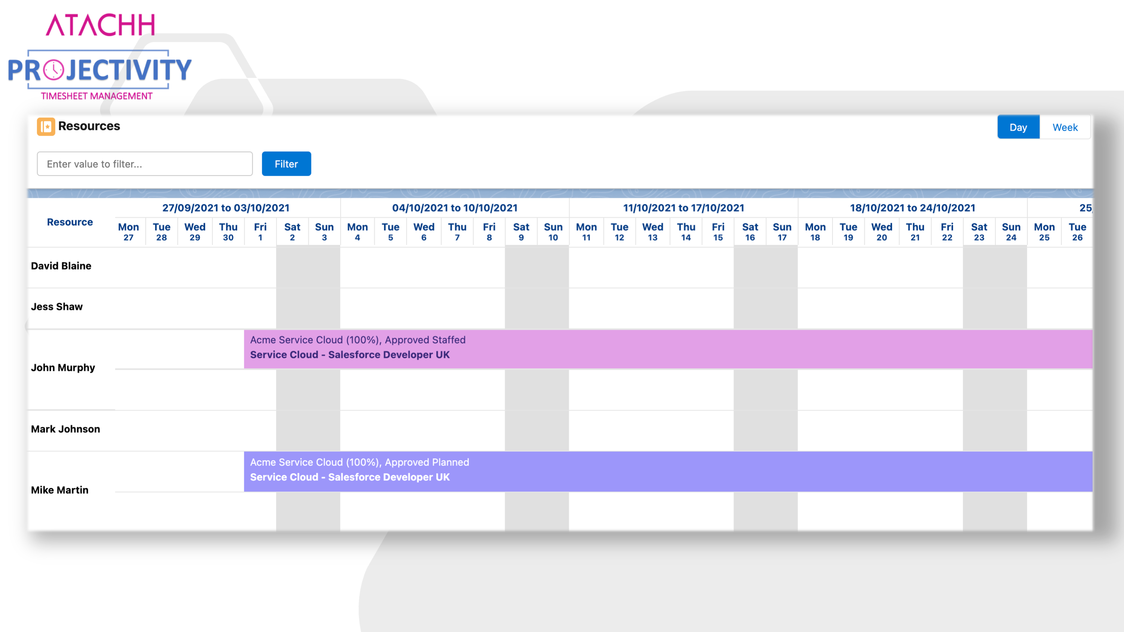Click the Sat 23 day header
The width and height of the screenshot is (1124, 632).
tap(979, 232)
